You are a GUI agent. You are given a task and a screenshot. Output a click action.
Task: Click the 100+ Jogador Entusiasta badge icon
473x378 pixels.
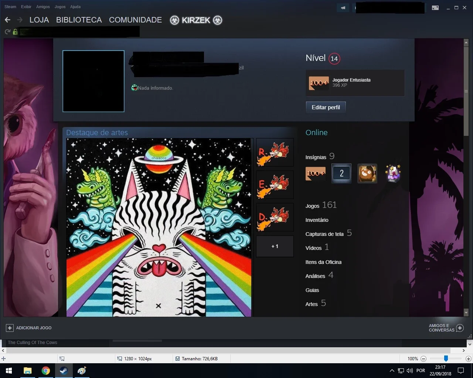[319, 83]
